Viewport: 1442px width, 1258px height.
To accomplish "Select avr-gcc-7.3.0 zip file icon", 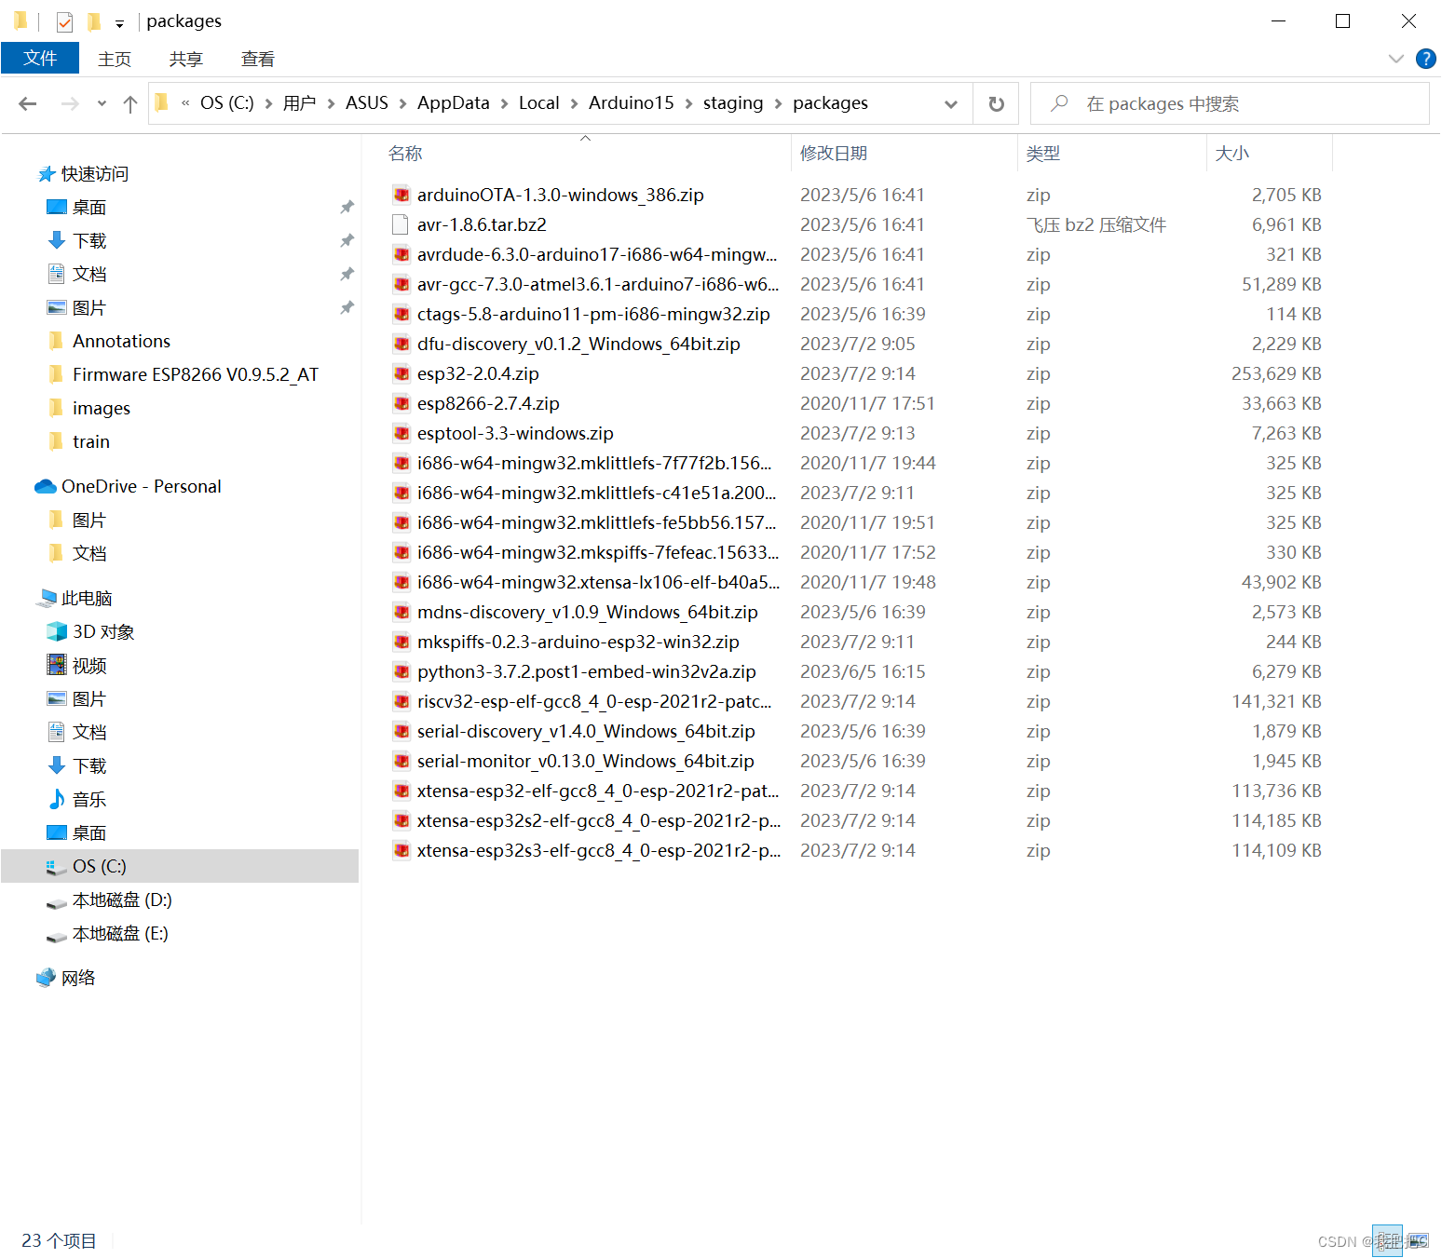I will click(401, 284).
